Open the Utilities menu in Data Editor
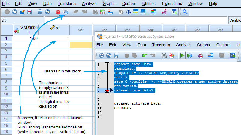The image size is (241, 135). [149, 3]
